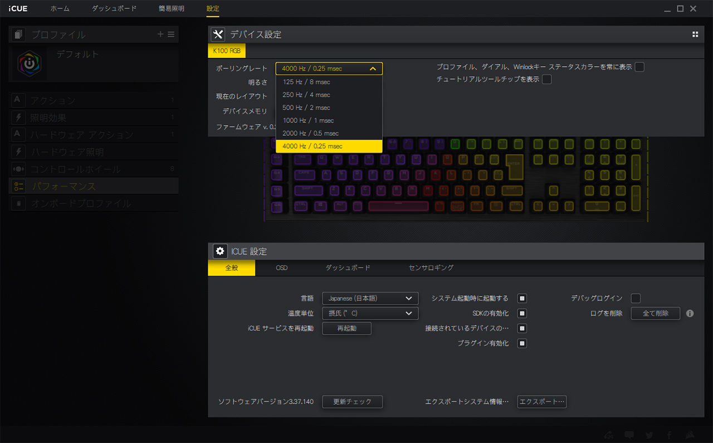Choose 500 Hz / 2 msec polling rate
The width and height of the screenshot is (713, 443).
[x=329, y=107]
